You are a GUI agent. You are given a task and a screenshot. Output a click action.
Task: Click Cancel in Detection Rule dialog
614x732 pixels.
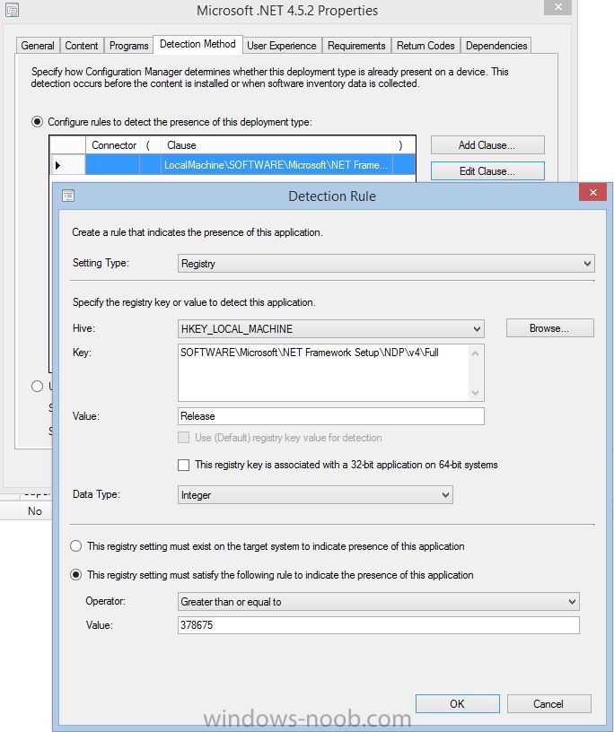click(549, 703)
